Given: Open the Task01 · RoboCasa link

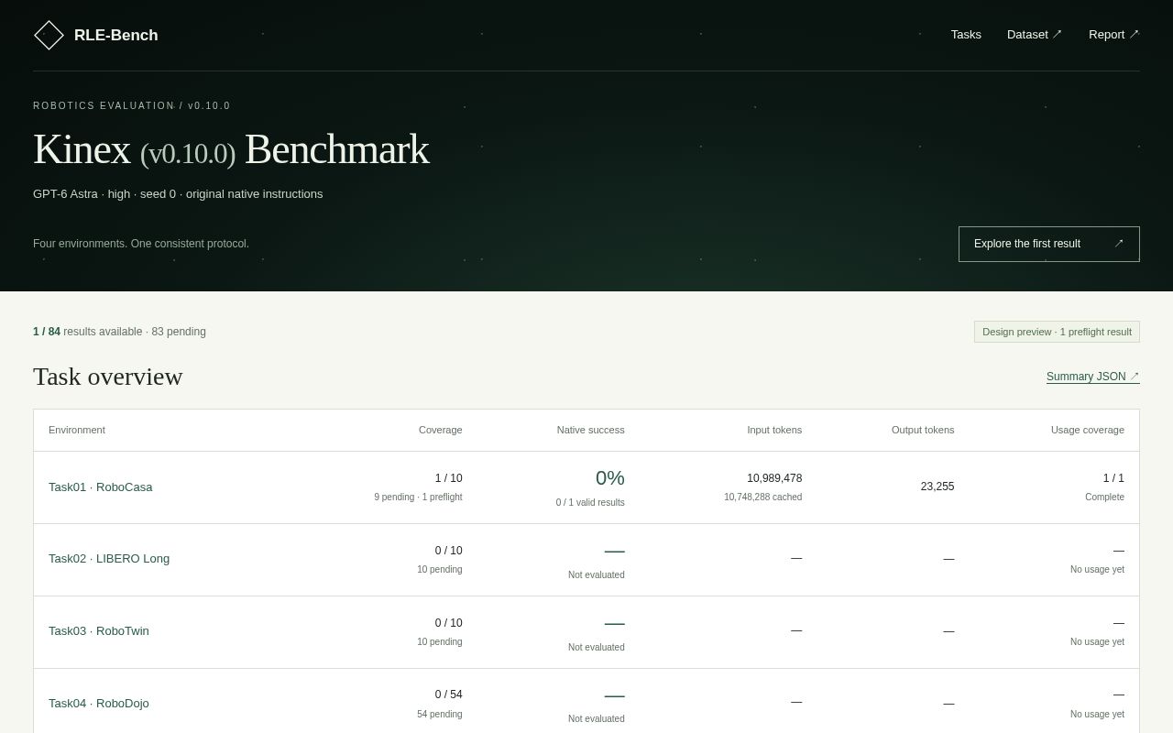Looking at the screenshot, I should click(x=101, y=487).
